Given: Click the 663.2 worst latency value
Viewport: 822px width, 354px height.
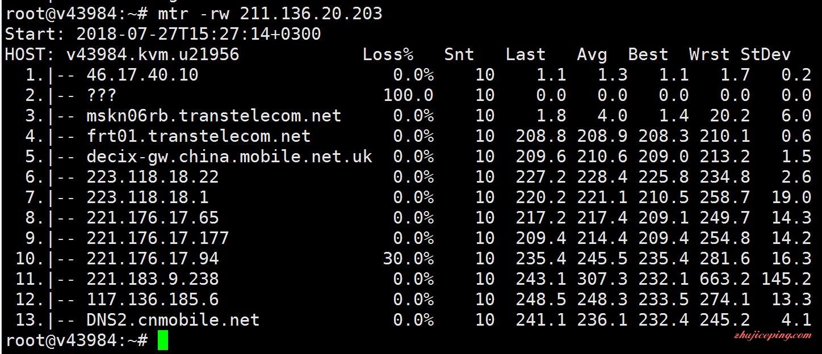Looking at the screenshot, I should click(725, 279).
